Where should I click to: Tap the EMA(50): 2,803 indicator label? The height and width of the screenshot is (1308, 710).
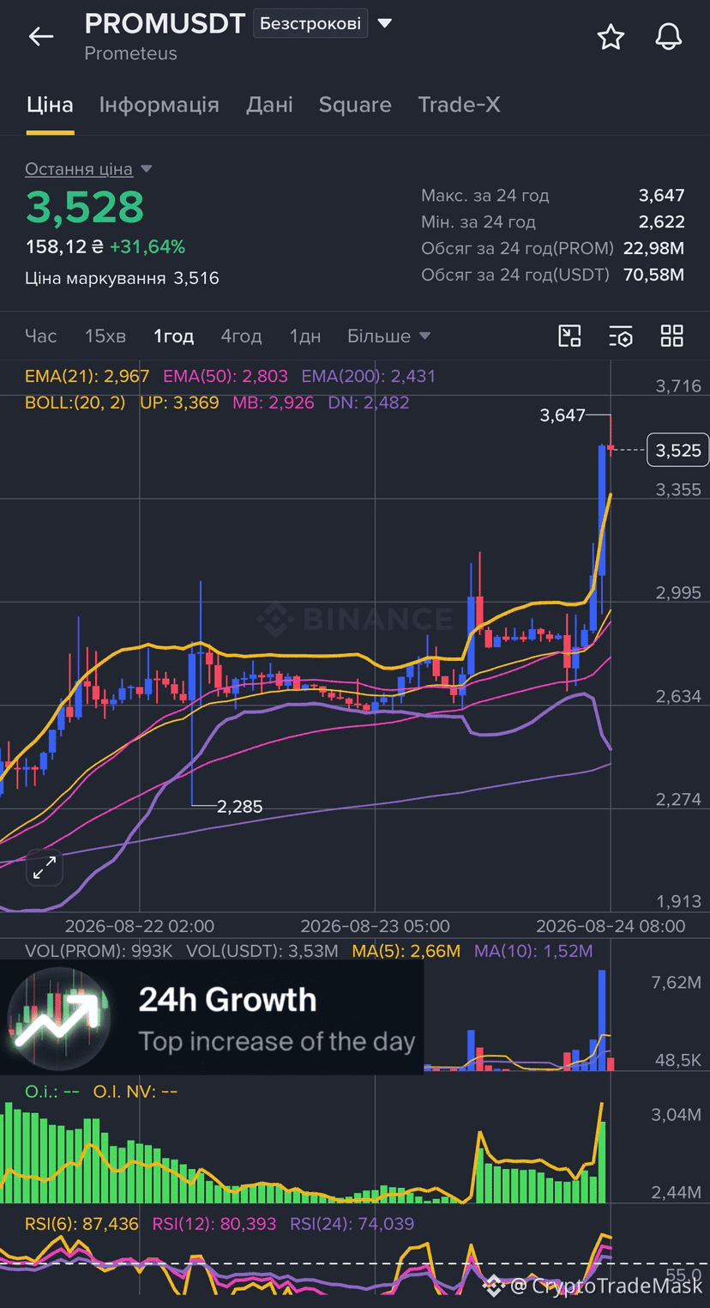[x=226, y=376]
